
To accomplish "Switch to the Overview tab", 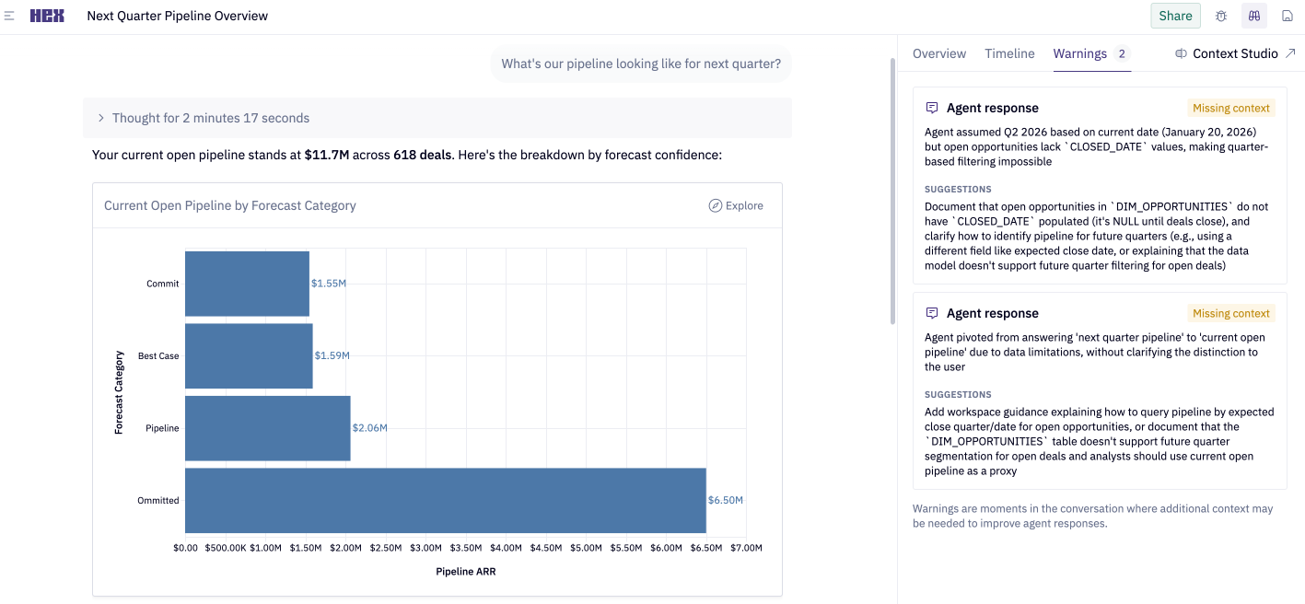I will 938,53.
